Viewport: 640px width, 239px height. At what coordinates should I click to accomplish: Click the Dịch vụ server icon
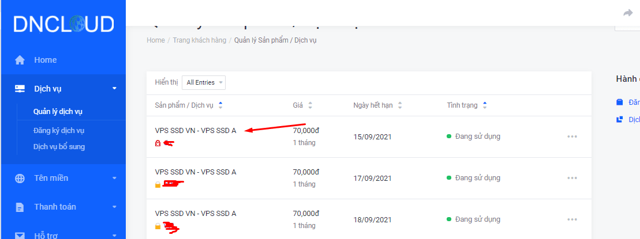point(20,89)
